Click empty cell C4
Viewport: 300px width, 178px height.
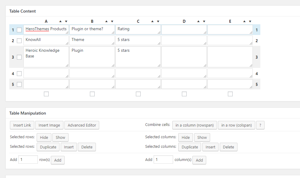(138, 74)
